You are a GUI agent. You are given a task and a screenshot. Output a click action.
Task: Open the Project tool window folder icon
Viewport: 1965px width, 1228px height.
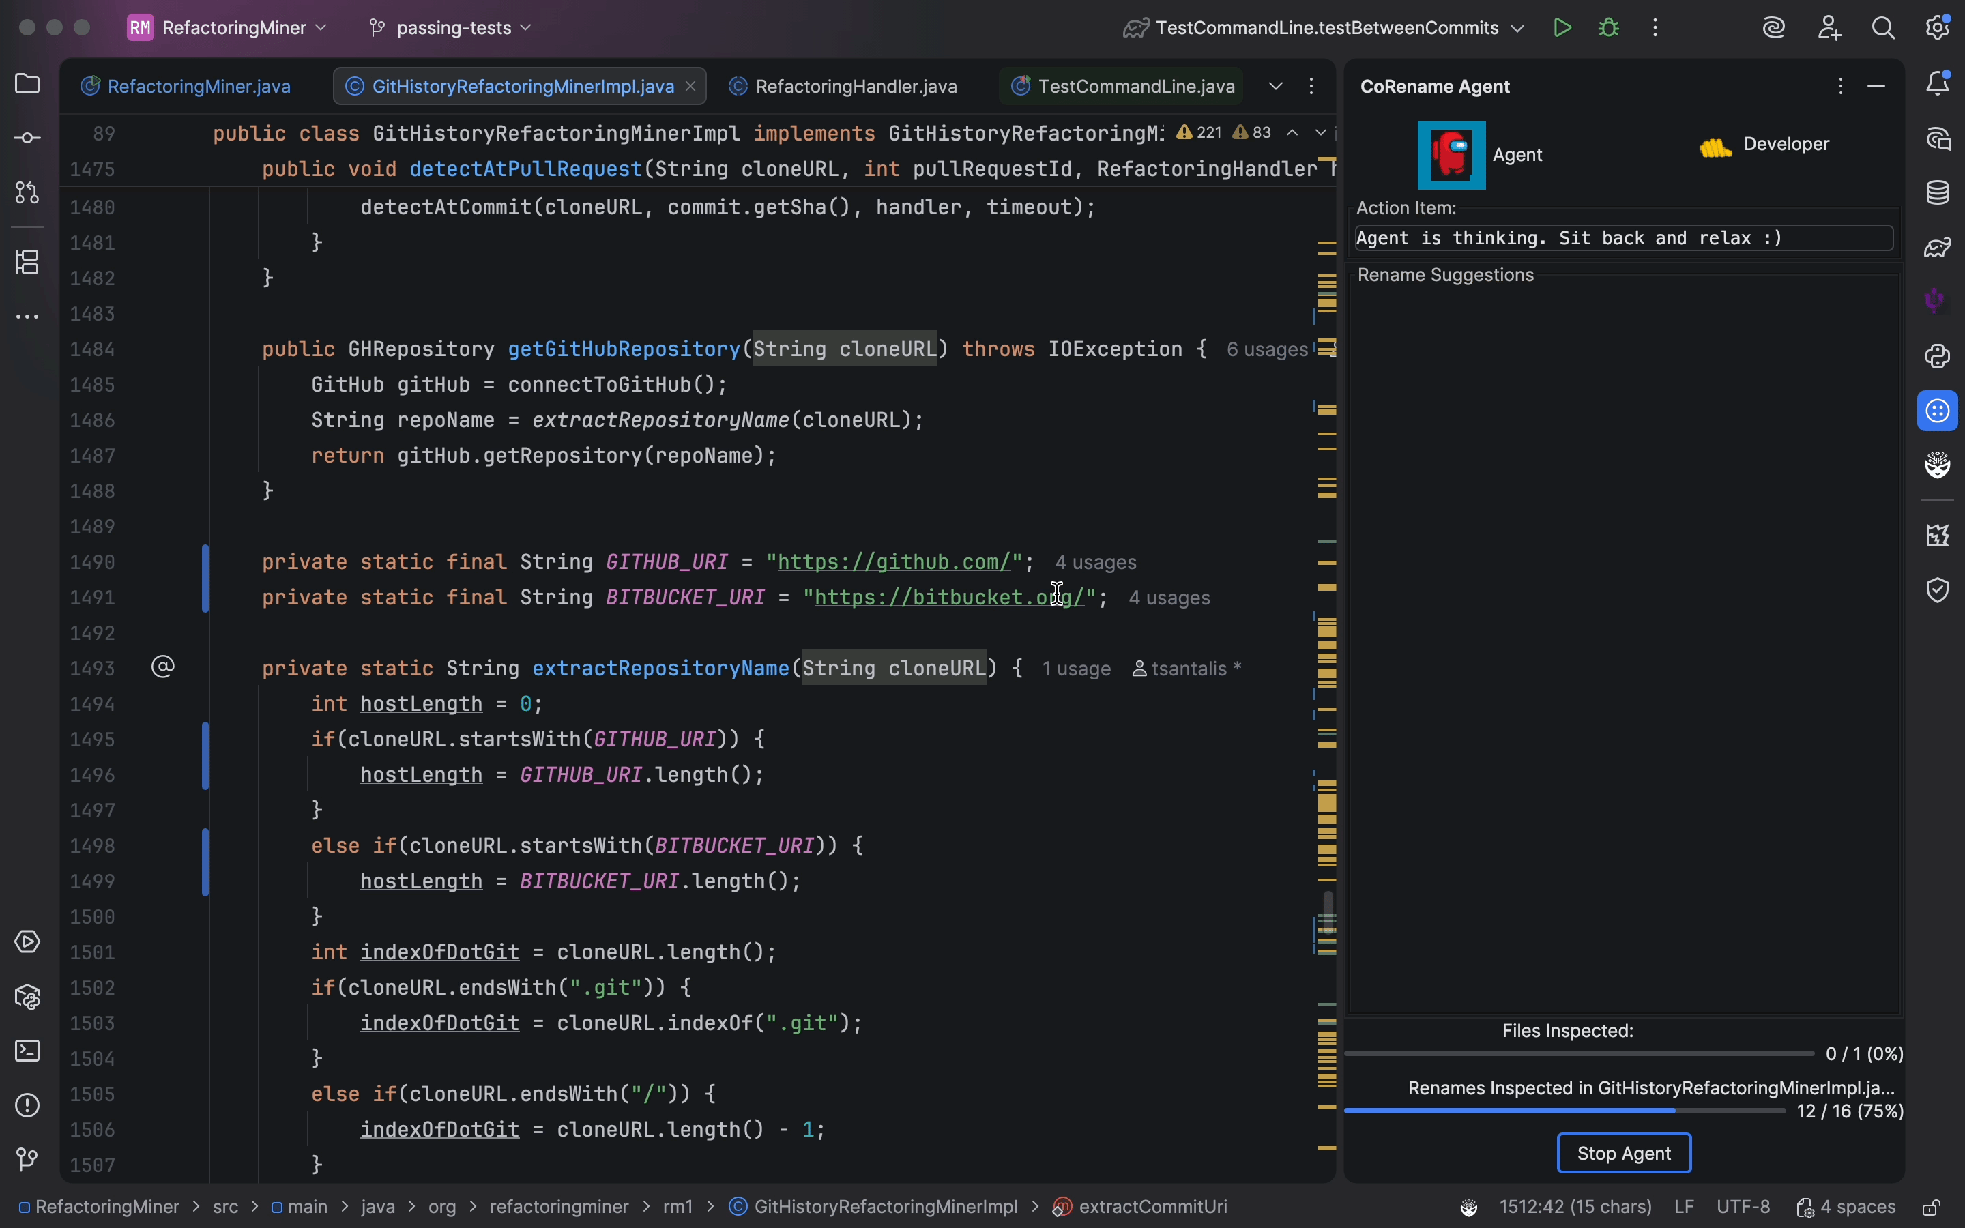[27, 84]
